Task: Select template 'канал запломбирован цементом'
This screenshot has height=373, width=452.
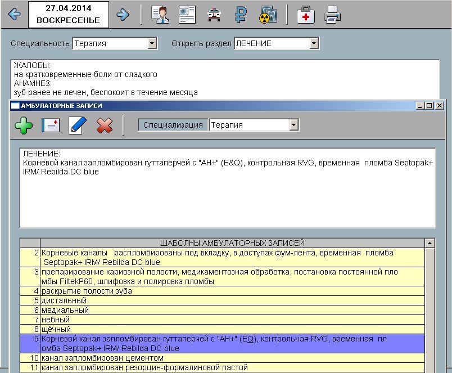Action: pos(102,358)
